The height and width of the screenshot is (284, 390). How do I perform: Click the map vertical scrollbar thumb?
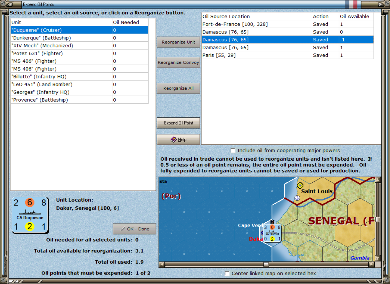(377, 219)
